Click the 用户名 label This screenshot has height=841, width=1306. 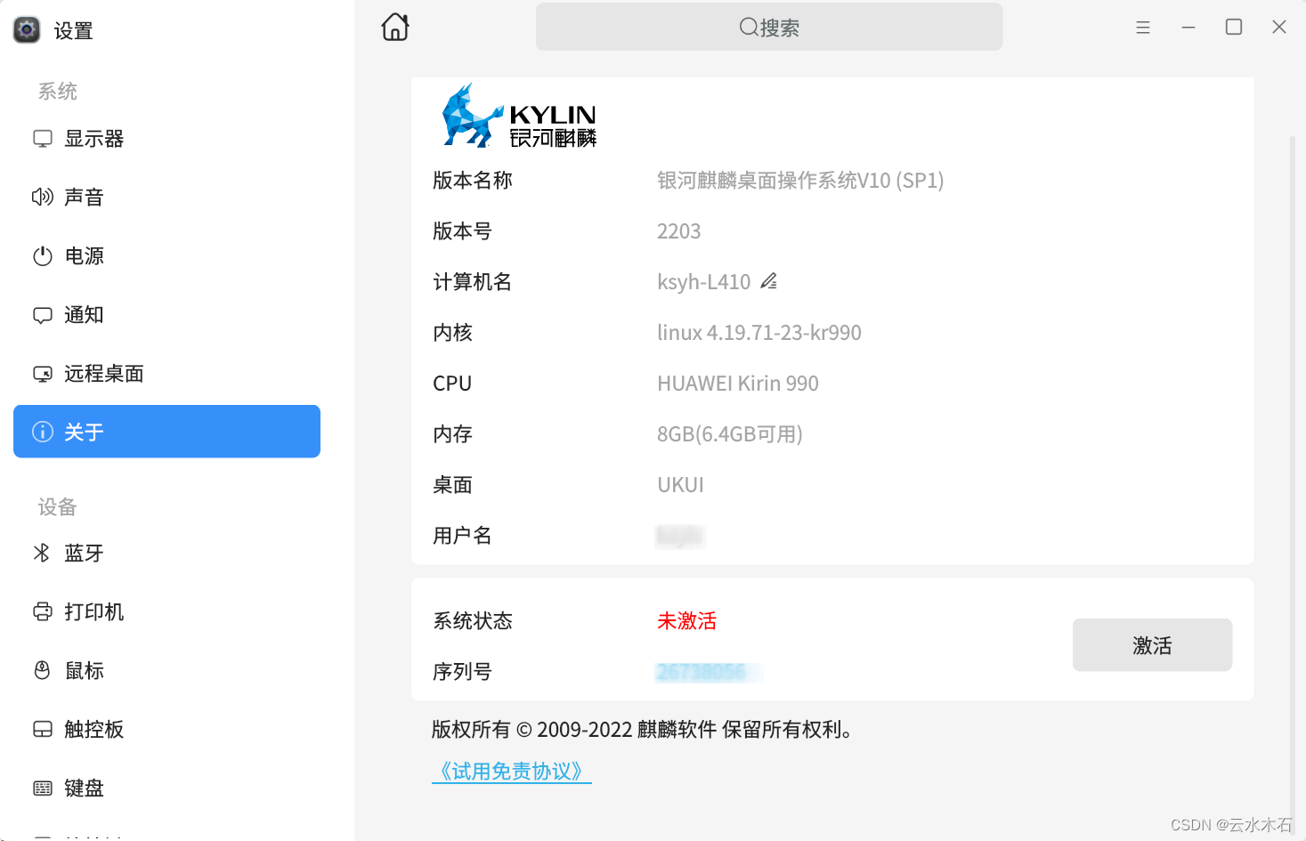(x=462, y=536)
